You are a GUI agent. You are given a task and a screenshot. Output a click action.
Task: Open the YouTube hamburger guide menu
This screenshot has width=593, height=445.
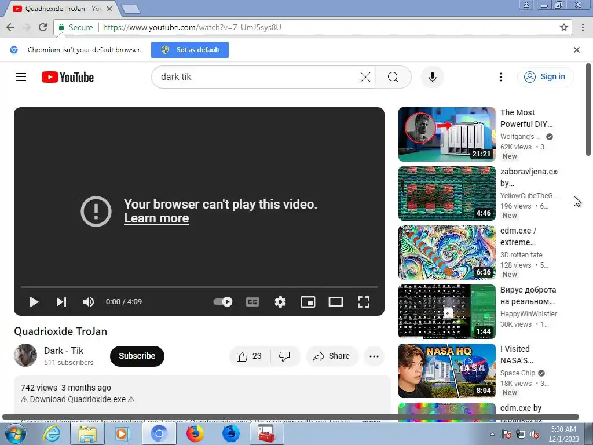click(x=21, y=77)
